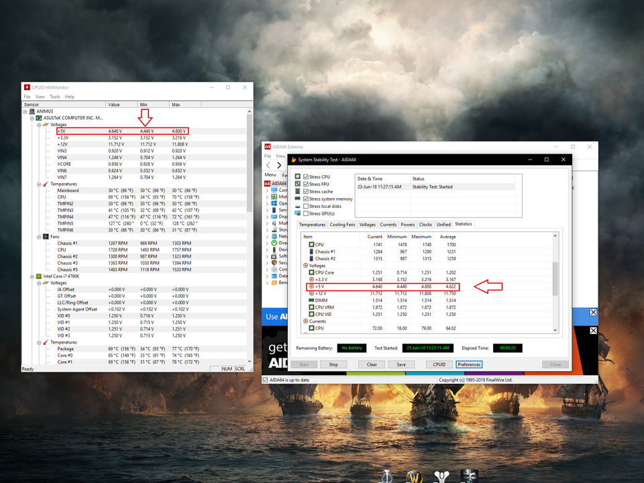Viewport: 644px width, 483px height.
Task: Click the Chassis #1 fan icon in statistics
Action: click(x=311, y=252)
